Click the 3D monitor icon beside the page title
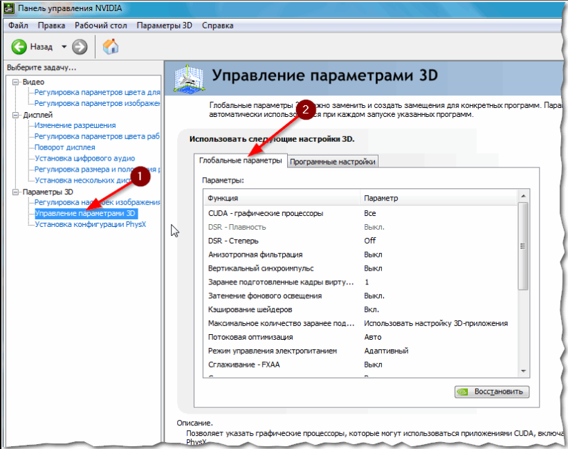Viewport: 568px width, 449px height. (x=188, y=76)
